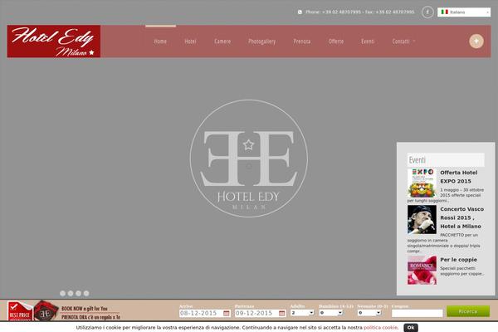
Task: Open the Romance couples thumbnail
Action: click(422, 270)
